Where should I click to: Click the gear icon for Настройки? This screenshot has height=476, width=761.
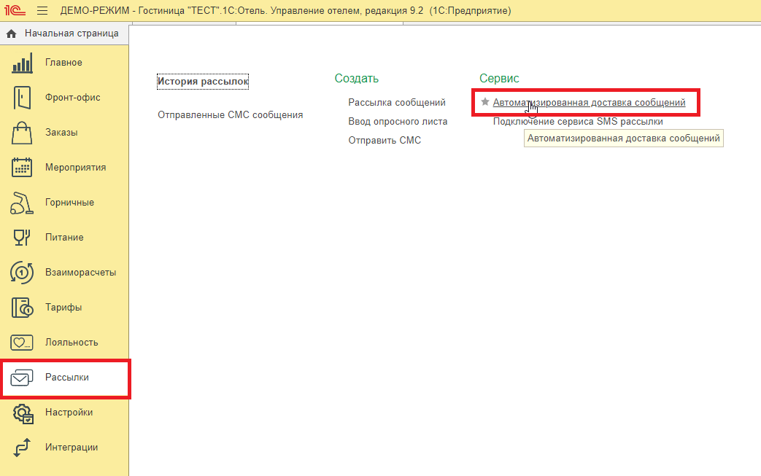tap(23, 413)
